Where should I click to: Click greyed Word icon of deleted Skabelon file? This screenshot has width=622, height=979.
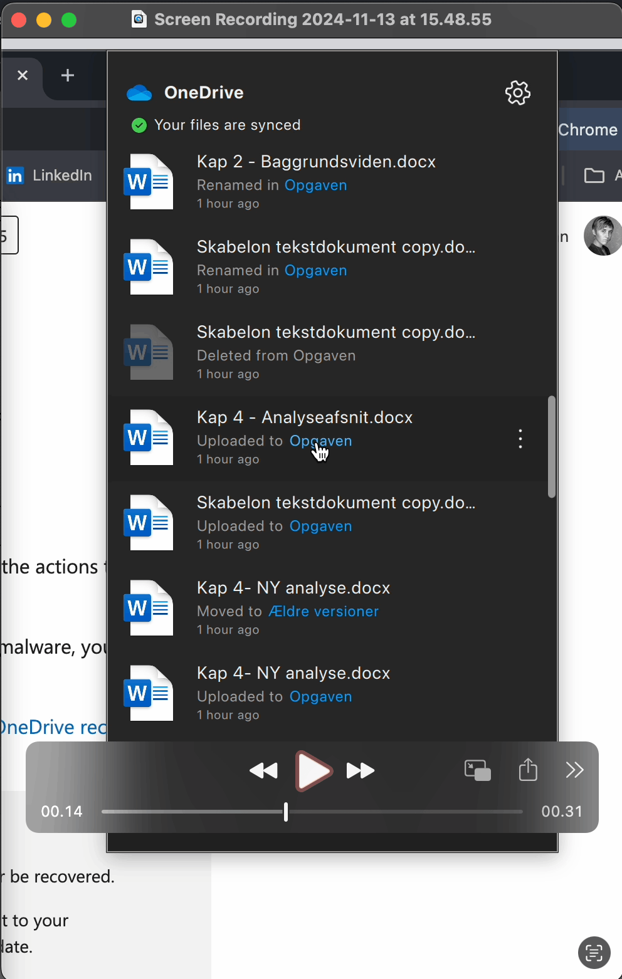pyautogui.click(x=149, y=352)
